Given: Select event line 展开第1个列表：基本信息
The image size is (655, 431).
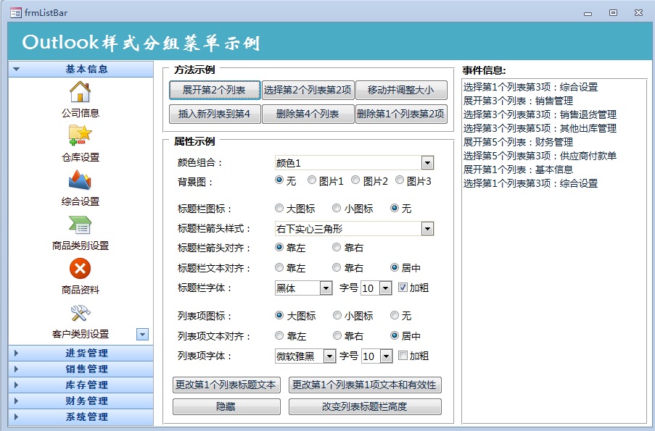Looking at the screenshot, I should pyautogui.click(x=518, y=170).
